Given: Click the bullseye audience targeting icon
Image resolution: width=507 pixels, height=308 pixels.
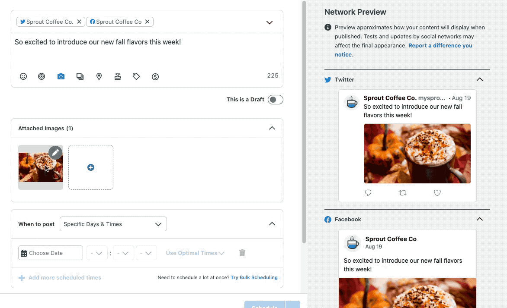Looking at the screenshot, I should tap(42, 76).
